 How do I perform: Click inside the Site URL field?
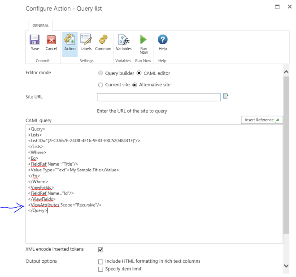coord(158,97)
